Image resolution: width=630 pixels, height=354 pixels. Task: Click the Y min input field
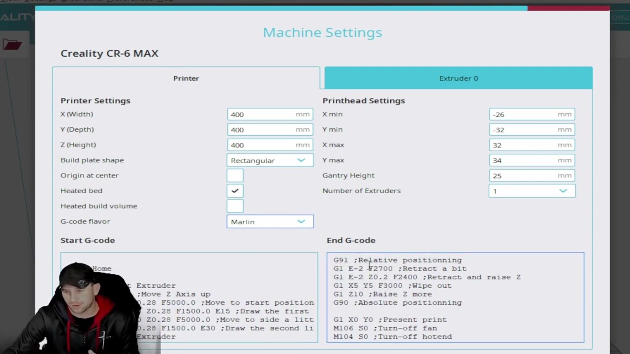532,129
